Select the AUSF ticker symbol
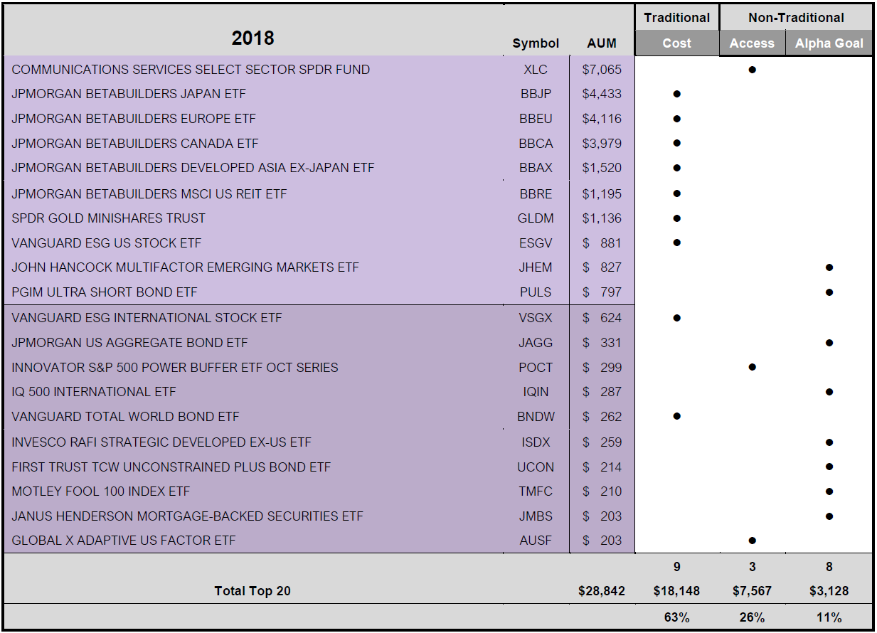Image resolution: width=877 pixels, height=633 pixels. point(536,541)
